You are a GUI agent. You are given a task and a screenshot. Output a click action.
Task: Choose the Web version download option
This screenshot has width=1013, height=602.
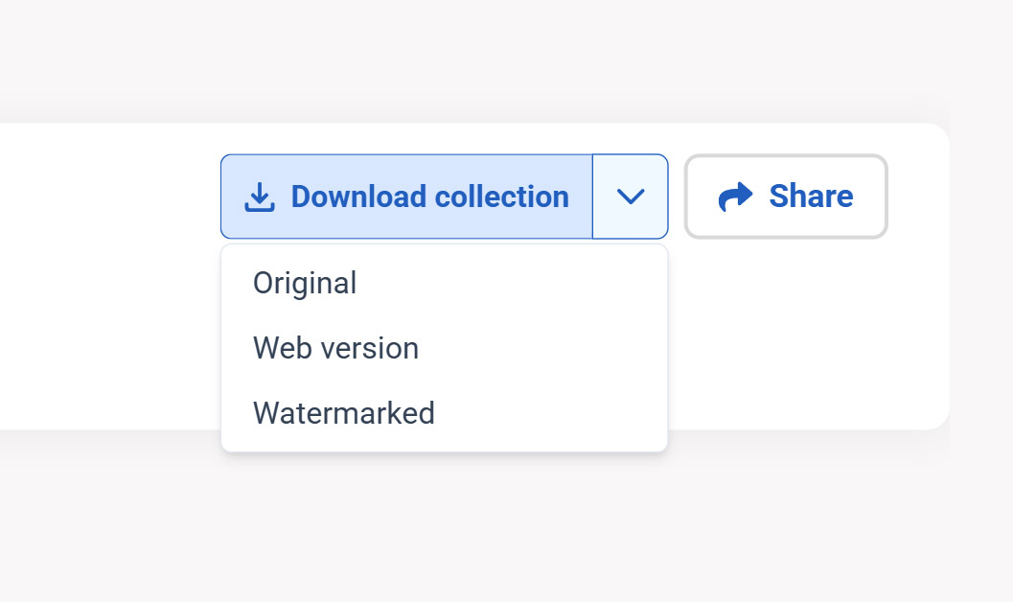[445, 348]
